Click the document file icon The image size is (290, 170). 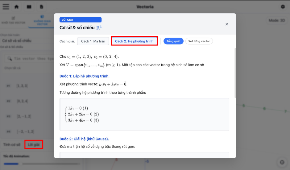42,7
